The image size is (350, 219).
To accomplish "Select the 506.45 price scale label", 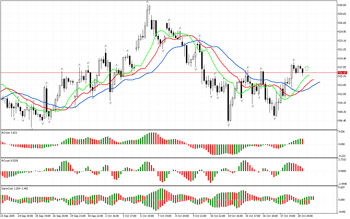I will click(x=342, y=121).
